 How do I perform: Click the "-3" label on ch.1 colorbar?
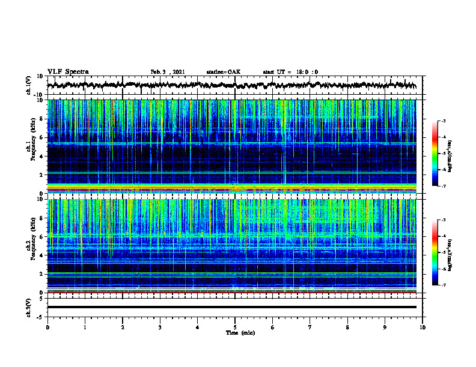444,121
